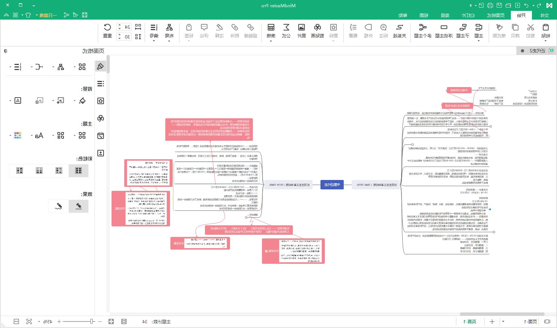Click the 概要 (Summary) bracket icon
The image size is (557, 328).
pyautogui.click(x=353, y=28)
